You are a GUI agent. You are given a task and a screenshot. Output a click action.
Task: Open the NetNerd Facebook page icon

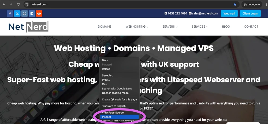[10, 13]
